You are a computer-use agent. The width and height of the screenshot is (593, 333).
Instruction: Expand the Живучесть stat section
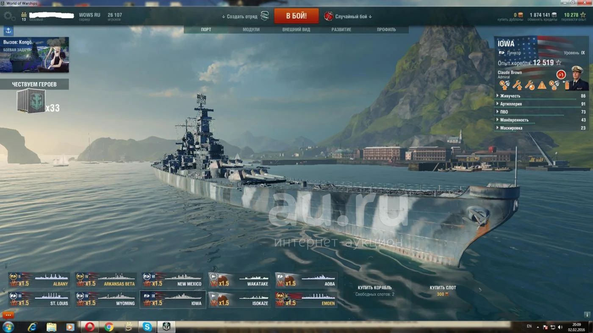(x=541, y=96)
